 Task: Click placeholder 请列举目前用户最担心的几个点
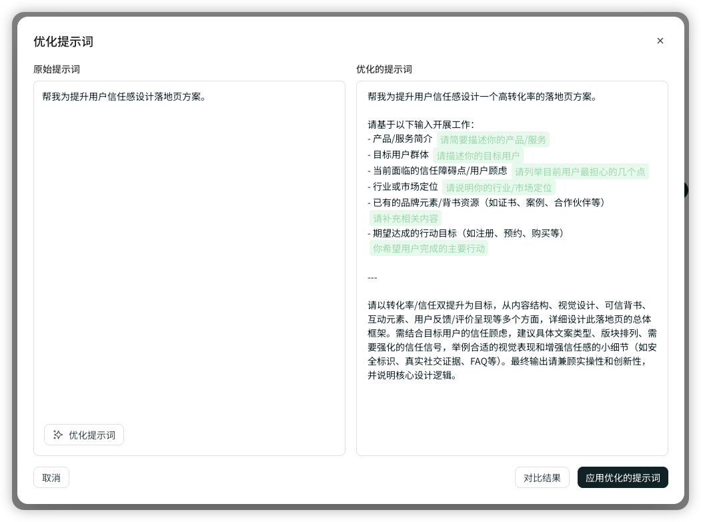(580, 171)
